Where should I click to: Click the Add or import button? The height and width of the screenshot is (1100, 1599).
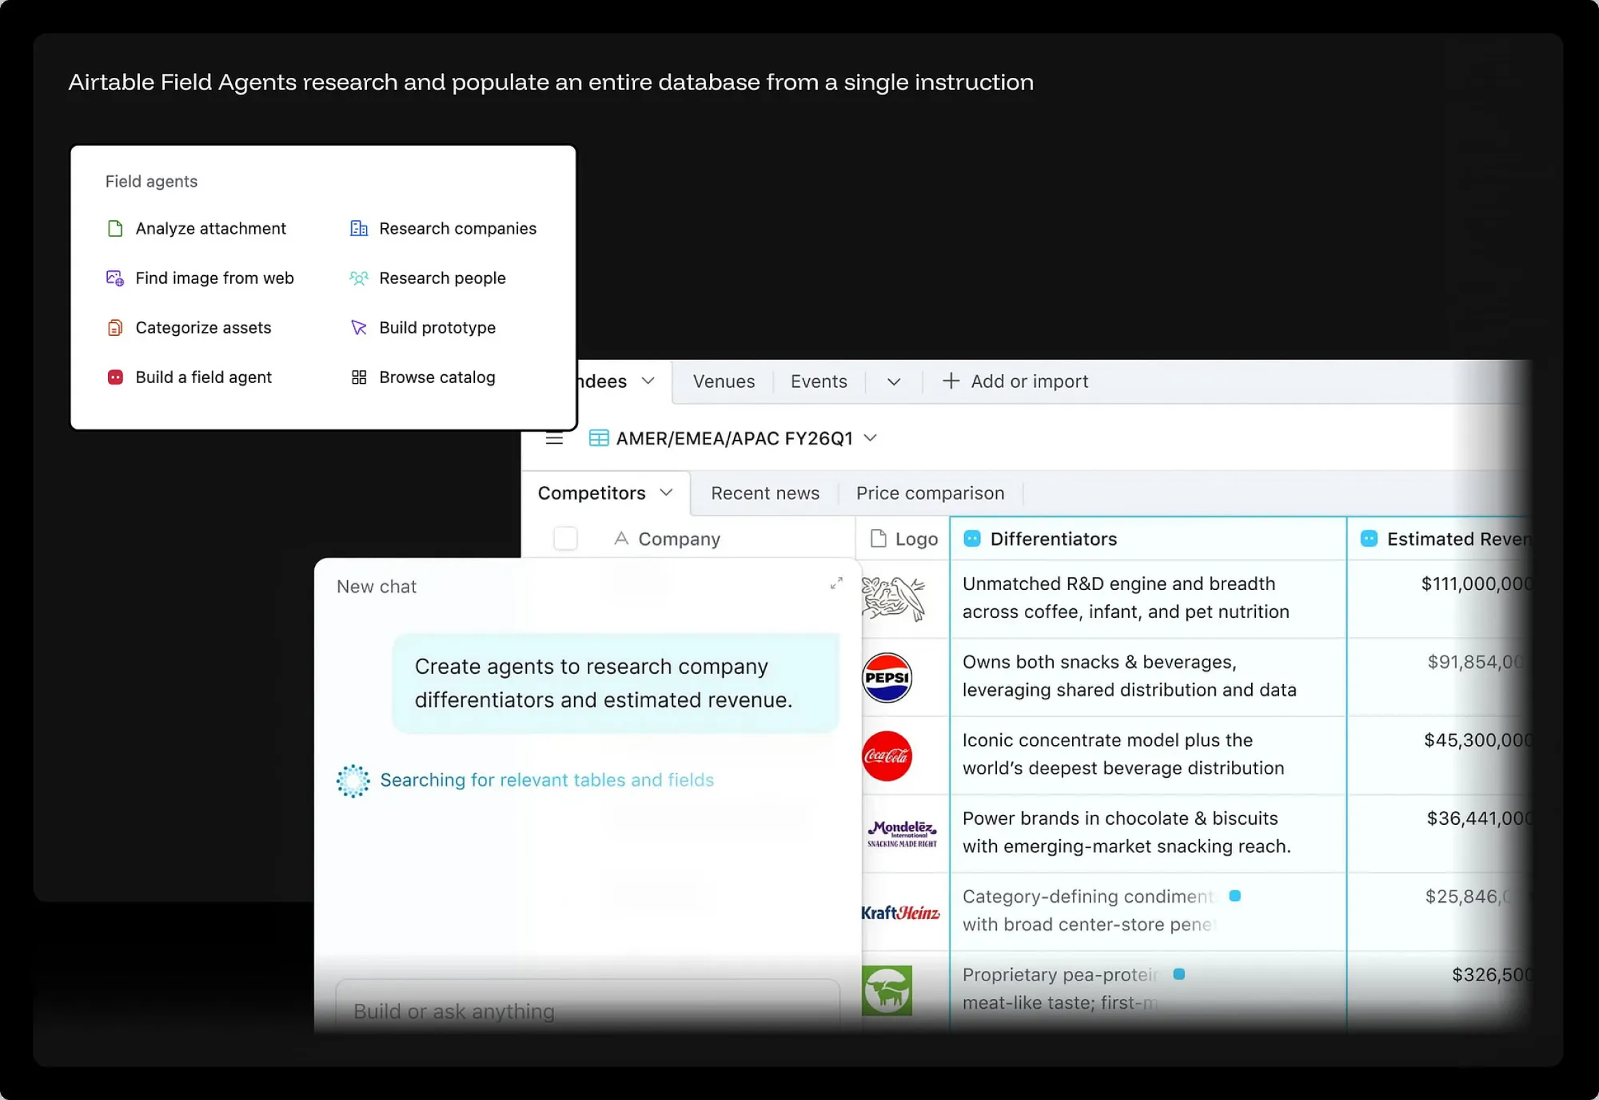(x=1015, y=381)
